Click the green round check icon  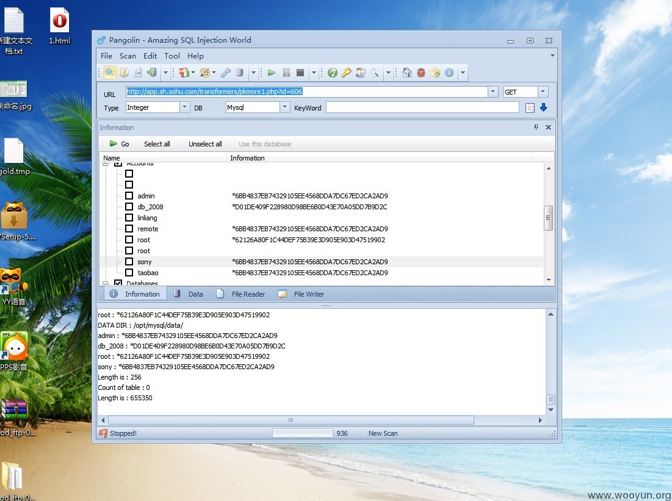pos(332,73)
